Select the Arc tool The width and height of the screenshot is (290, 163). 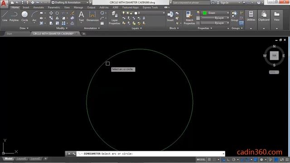[34, 16]
